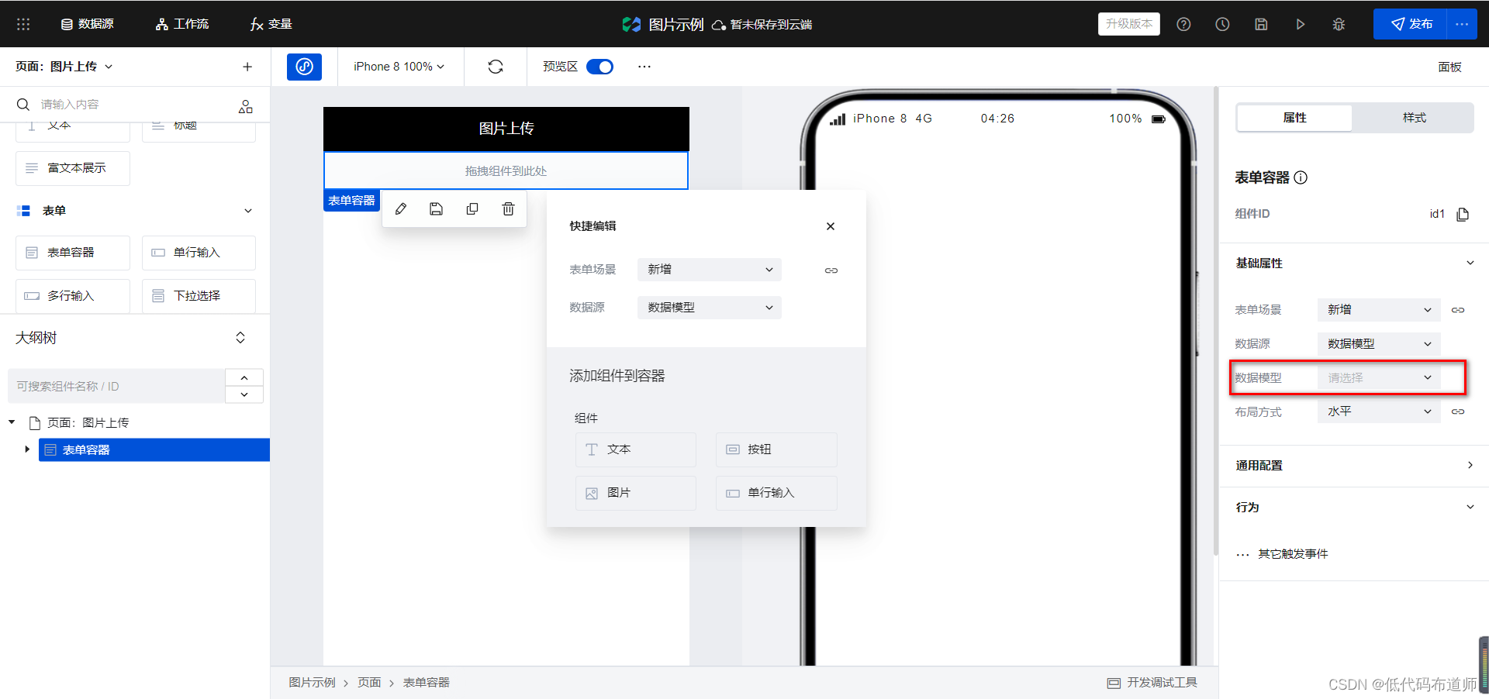Screen dimensions: 1489x699
Task: Select the 表单容器 component in library
Action: 73,253
